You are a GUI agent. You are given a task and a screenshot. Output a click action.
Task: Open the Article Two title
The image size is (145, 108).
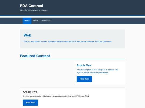[30, 92]
